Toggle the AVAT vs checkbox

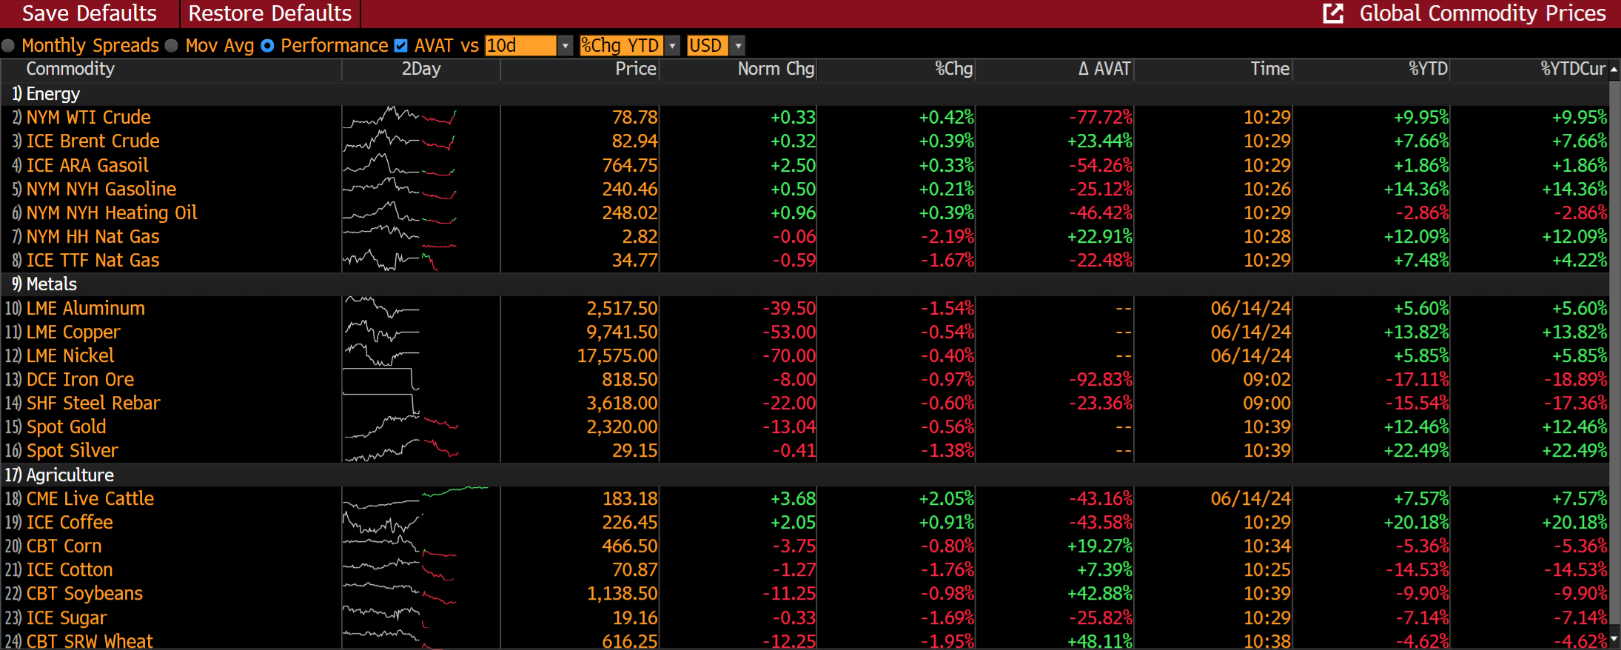point(400,46)
